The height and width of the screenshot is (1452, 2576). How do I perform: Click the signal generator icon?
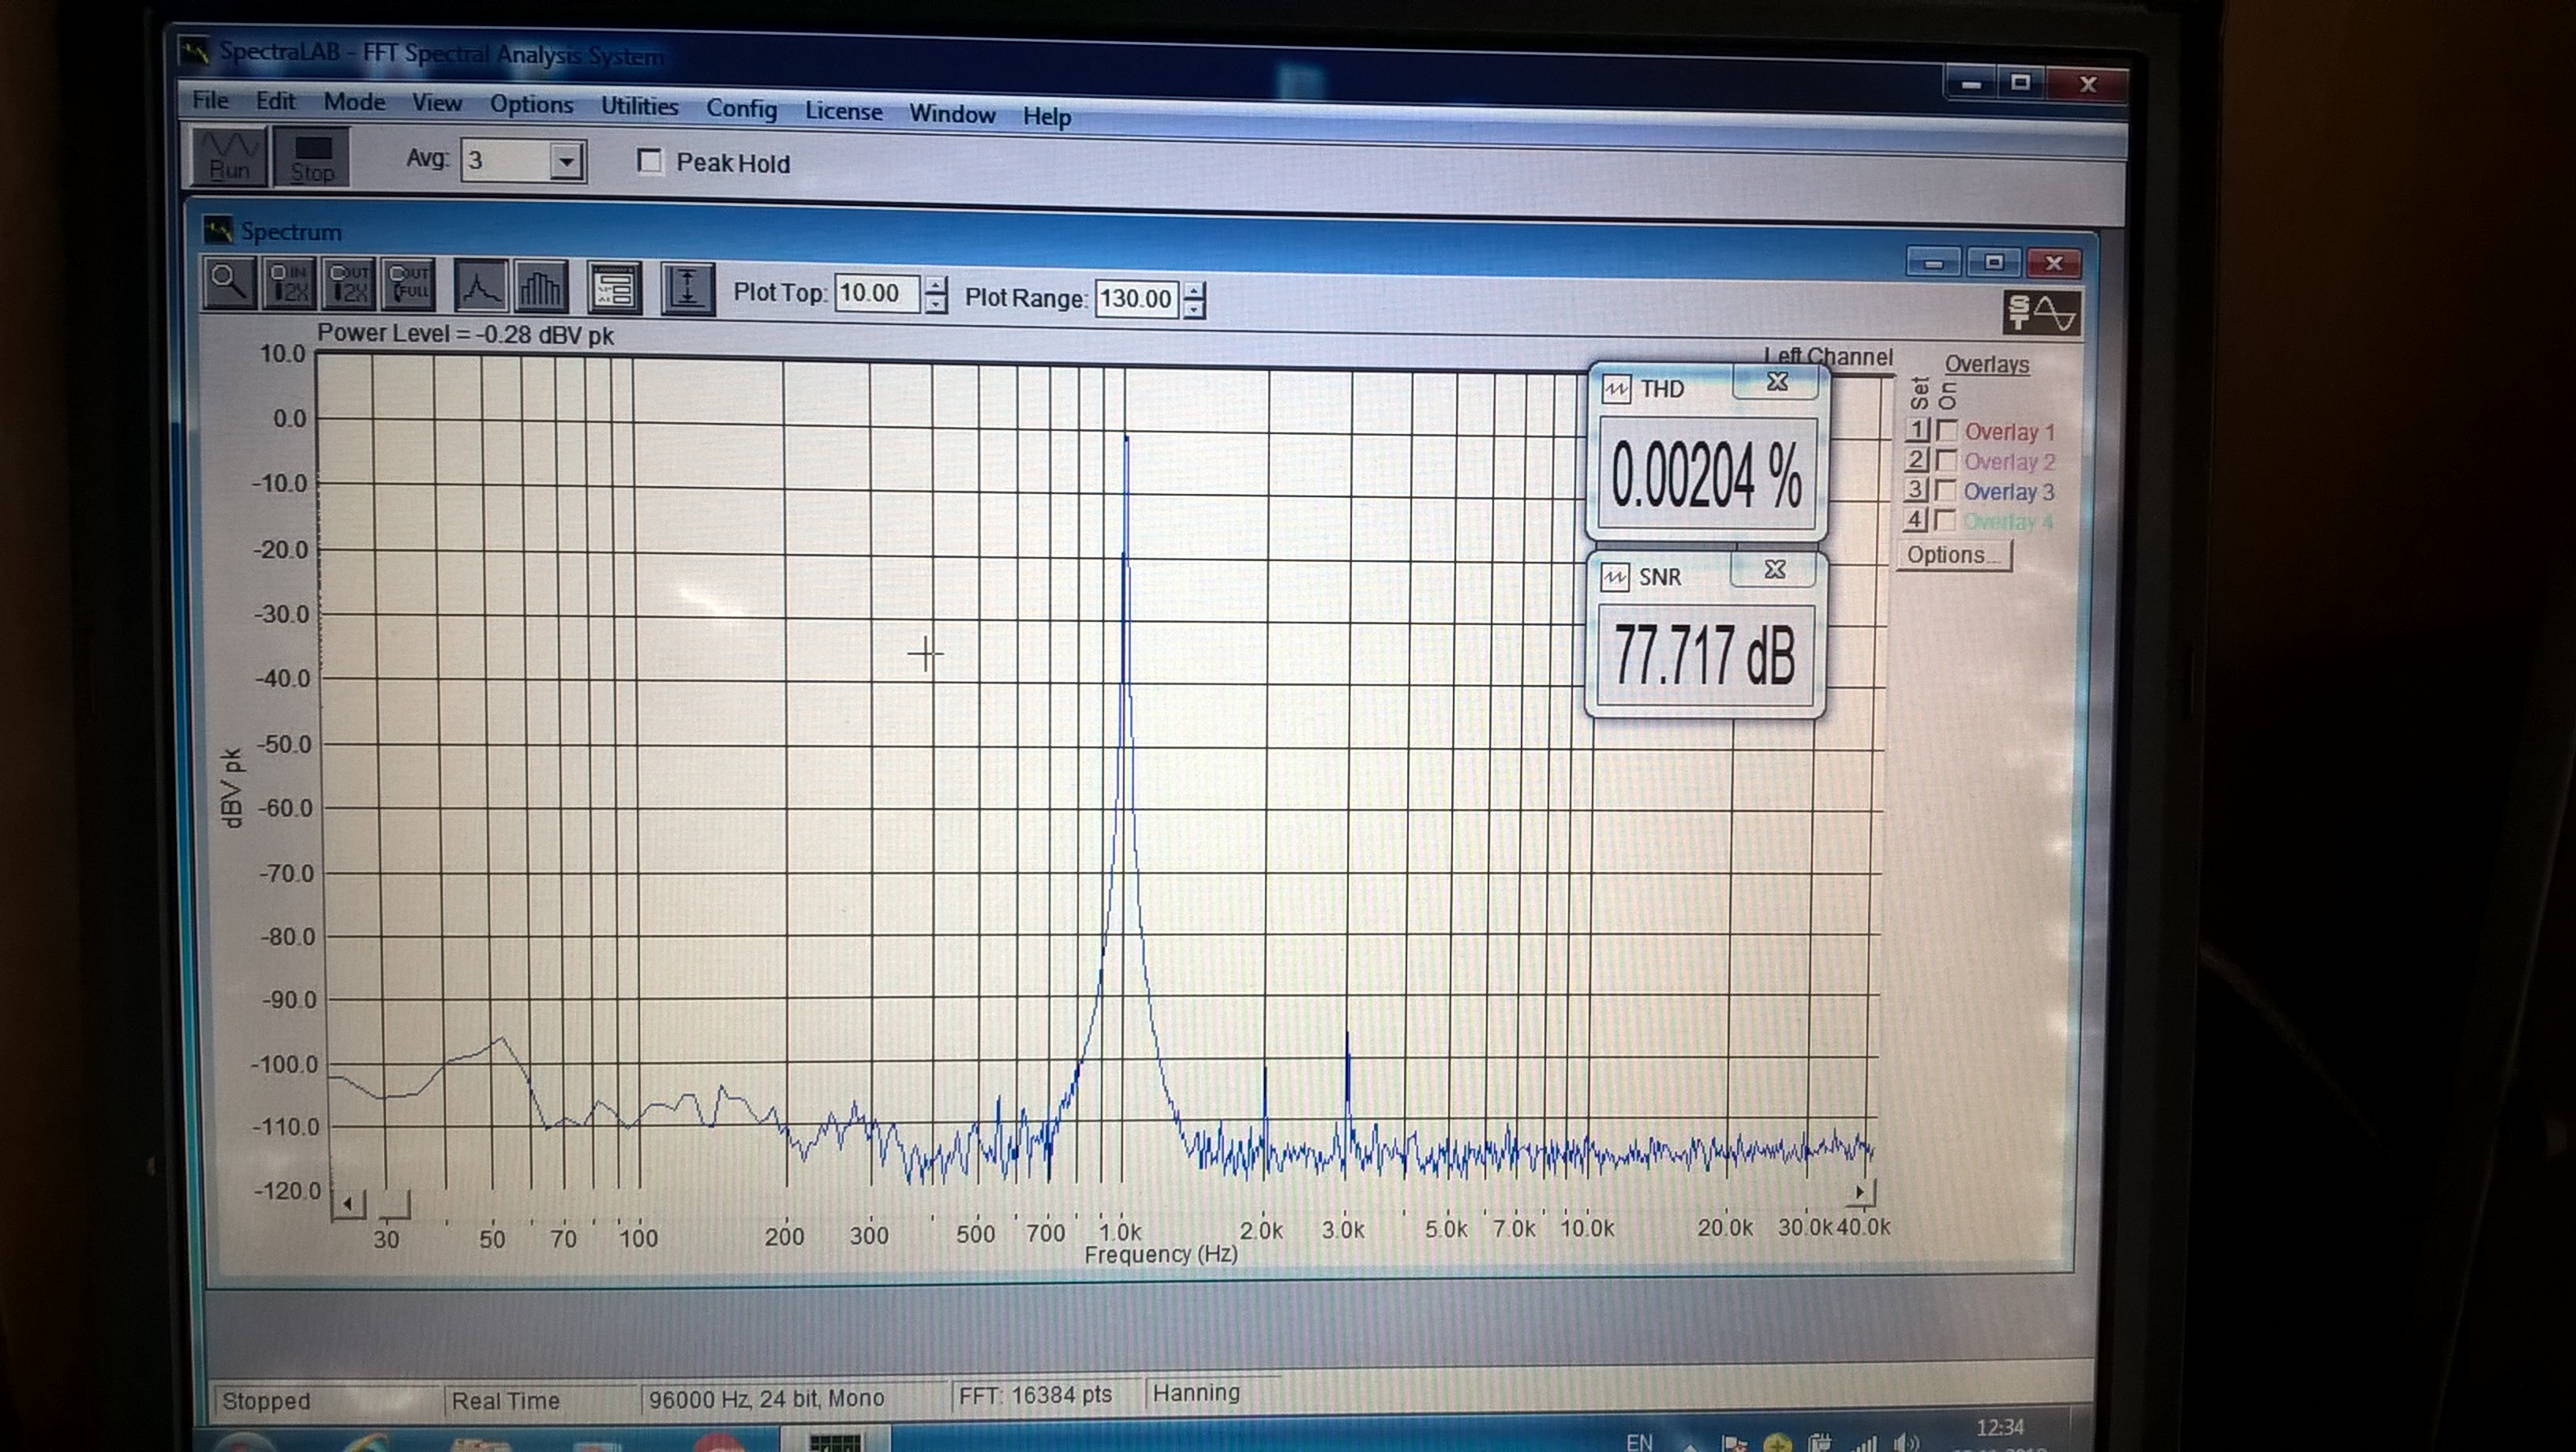pos(2041,313)
